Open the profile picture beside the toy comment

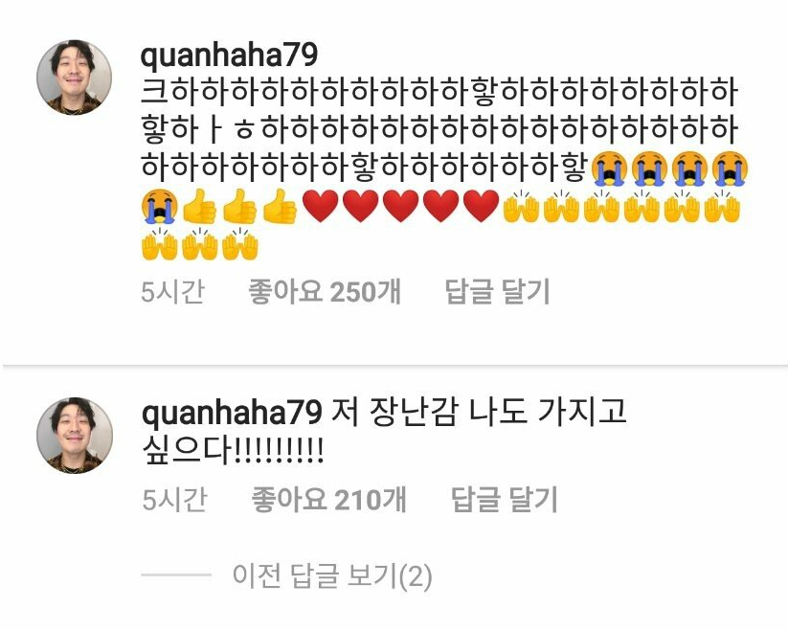75,435
